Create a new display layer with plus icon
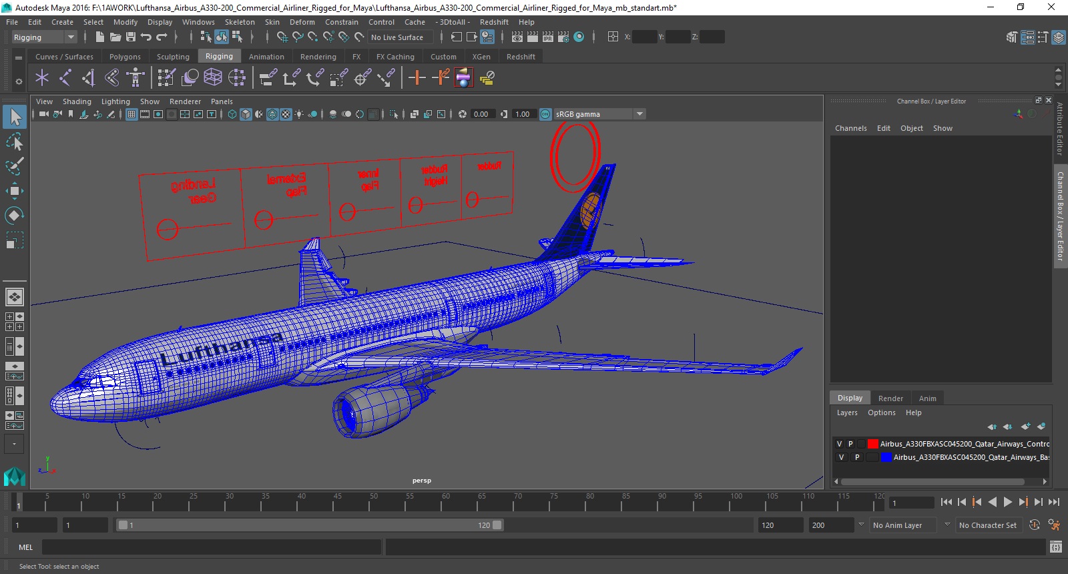1068x574 pixels. (x=1026, y=426)
